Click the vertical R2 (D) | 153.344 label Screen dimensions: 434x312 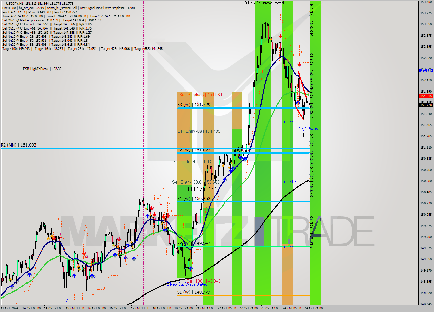pyautogui.click(x=311, y=20)
